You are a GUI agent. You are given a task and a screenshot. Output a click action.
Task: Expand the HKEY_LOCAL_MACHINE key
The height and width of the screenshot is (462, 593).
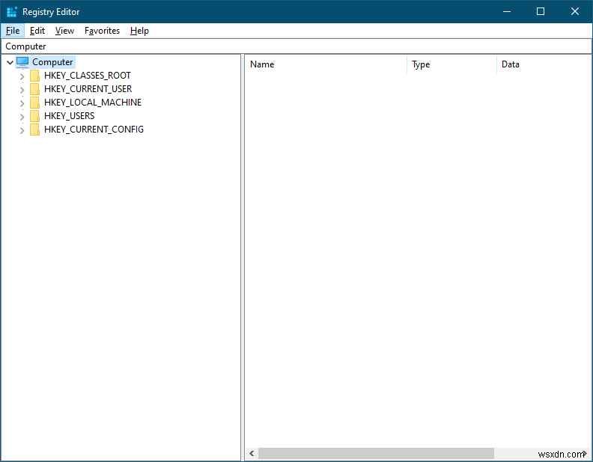[22, 103]
